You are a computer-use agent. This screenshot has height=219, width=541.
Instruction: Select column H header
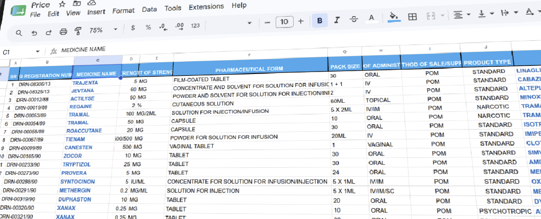[x=381, y=51]
